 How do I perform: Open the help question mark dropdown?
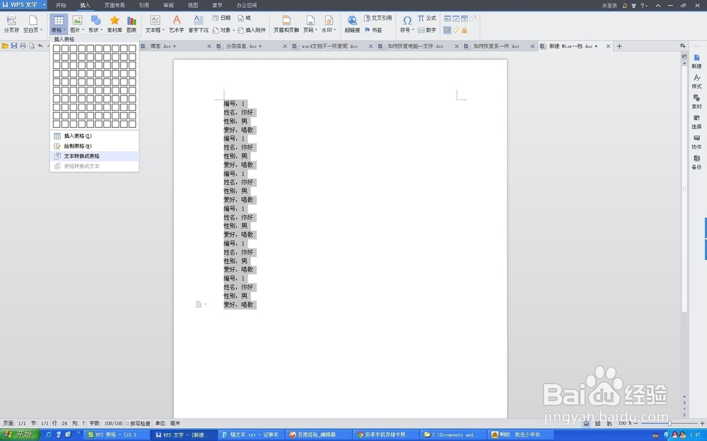(644, 6)
